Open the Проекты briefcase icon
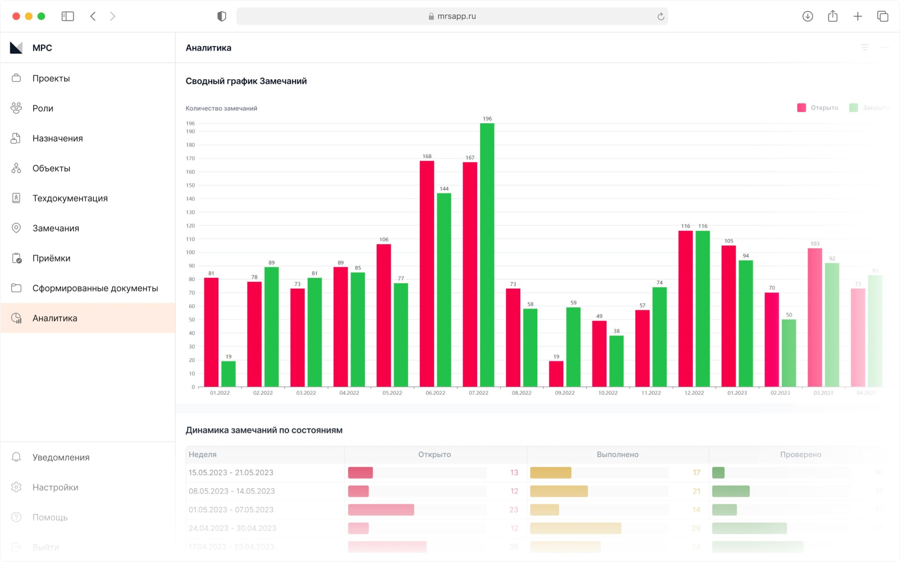This screenshot has height=562, width=900. coord(16,78)
